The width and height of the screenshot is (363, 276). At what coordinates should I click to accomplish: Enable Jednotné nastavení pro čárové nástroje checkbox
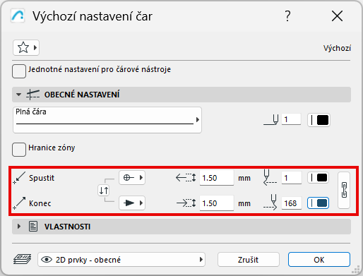click(x=19, y=71)
